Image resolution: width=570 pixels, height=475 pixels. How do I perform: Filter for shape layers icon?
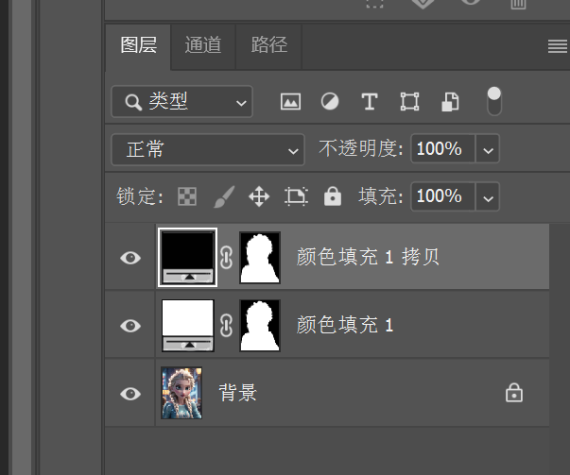coord(409,101)
